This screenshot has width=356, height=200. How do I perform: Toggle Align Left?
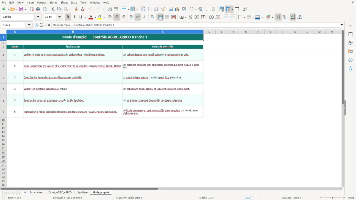coord(110,17)
